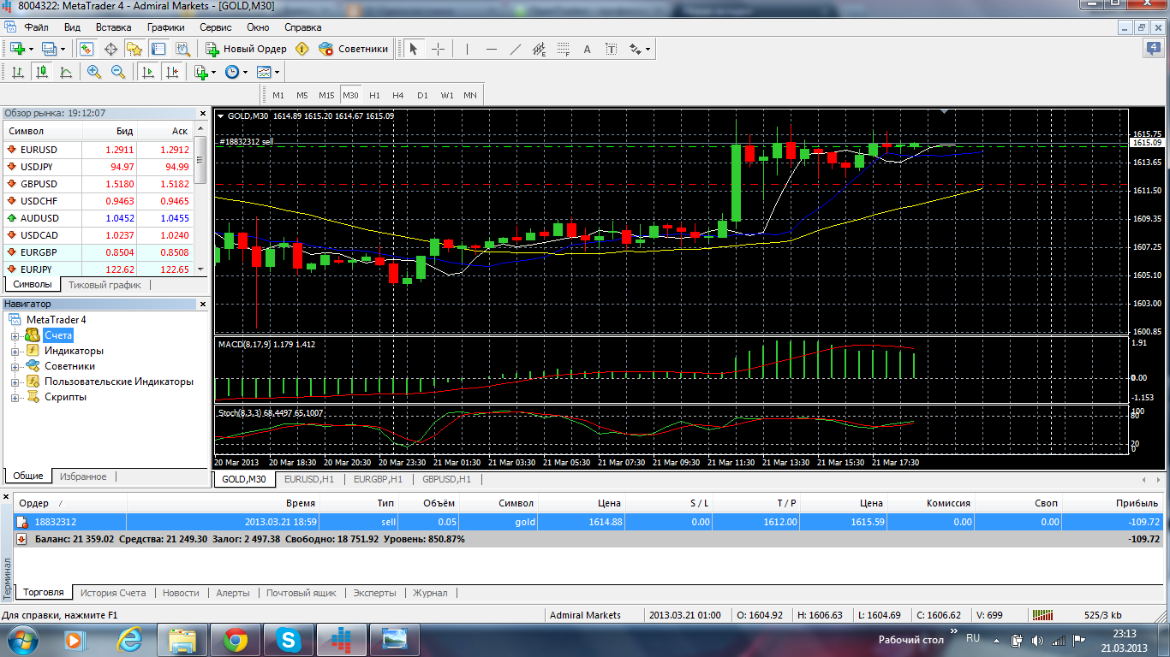The height and width of the screenshot is (657, 1170).
Task: Choose the Text label tool
Action: [588, 49]
